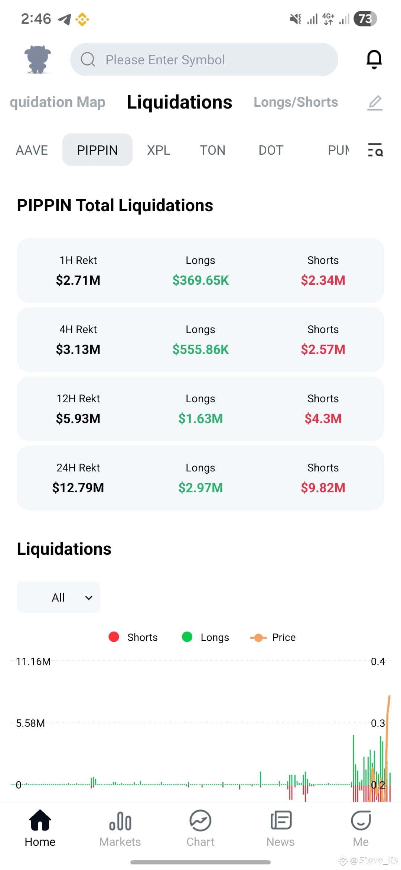The width and height of the screenshot is (401, 870).
Task: Tap the 24H Rekt summary card
Action: tap(200, 478)
